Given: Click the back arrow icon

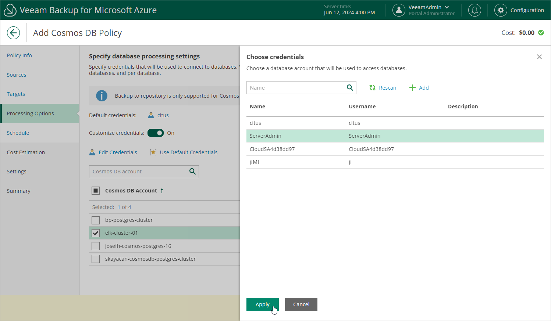Looking at the screenshot, I should [x=13, y=33].
